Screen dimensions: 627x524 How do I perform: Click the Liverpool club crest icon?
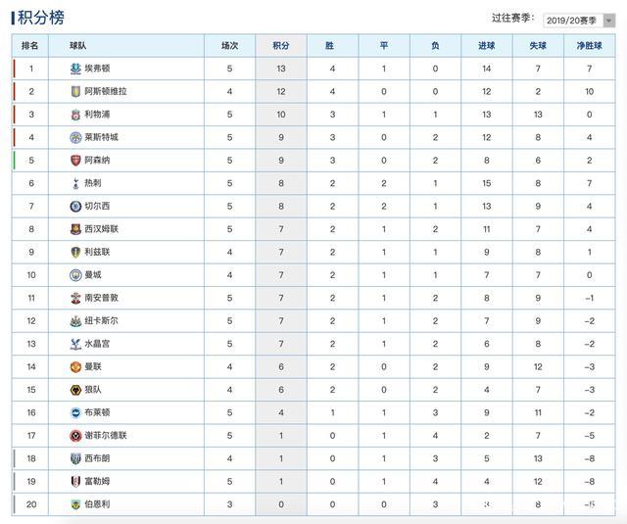pyautogui.click(x=75, y=115)
